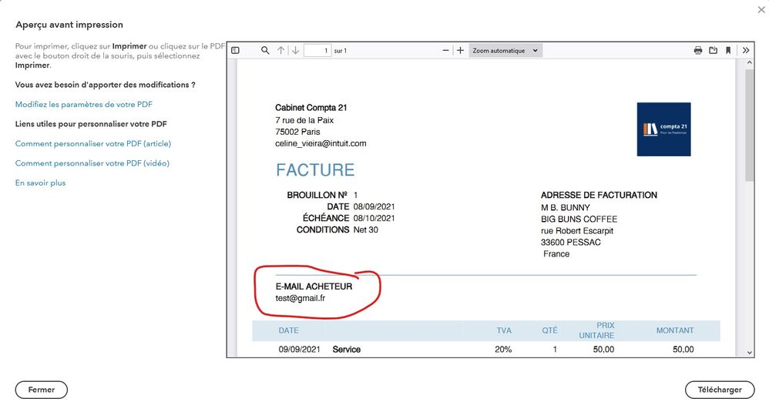Toggle the PDF sidebar panel icon
This screenshot has height=412, width=769.
(236, 51)
